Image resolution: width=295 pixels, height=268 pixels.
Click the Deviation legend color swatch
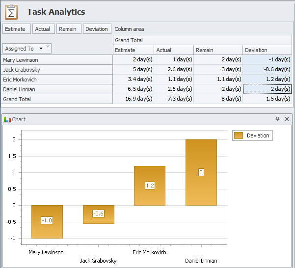[239, 135]
